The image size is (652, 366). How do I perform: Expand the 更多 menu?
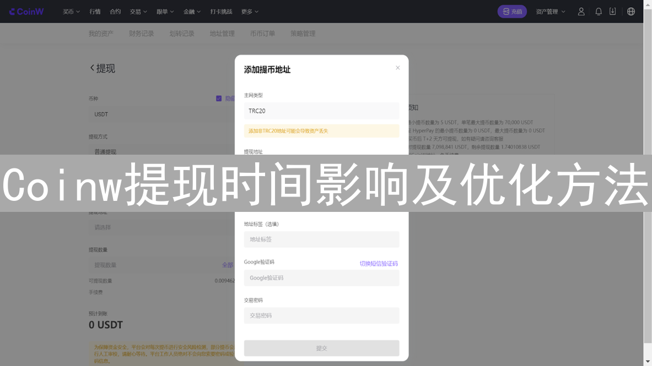coord(250,12)
